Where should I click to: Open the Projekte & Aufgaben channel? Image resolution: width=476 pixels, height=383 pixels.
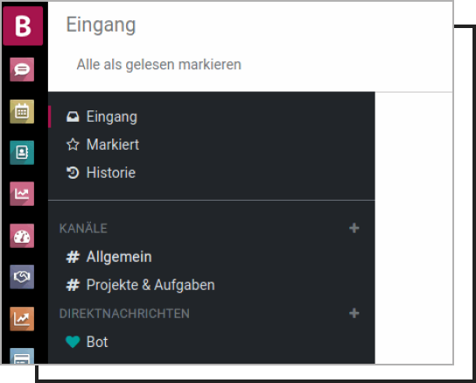click(x=211, y=285)
